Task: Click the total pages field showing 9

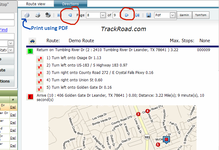Action: click(116, 15)
